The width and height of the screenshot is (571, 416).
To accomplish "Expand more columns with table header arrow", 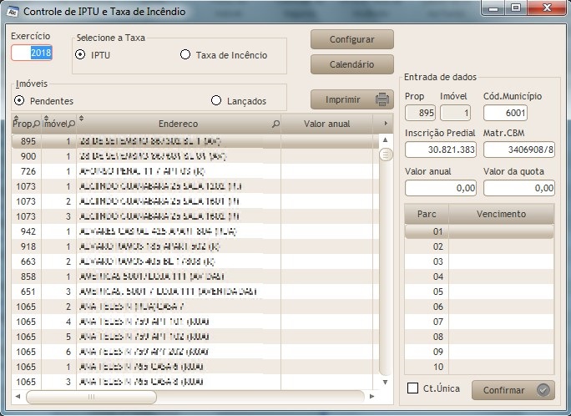I will (386, 124).
